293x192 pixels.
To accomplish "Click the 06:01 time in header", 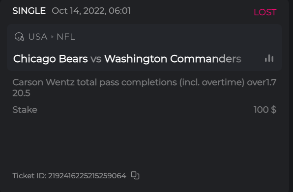I will point(119,11).
